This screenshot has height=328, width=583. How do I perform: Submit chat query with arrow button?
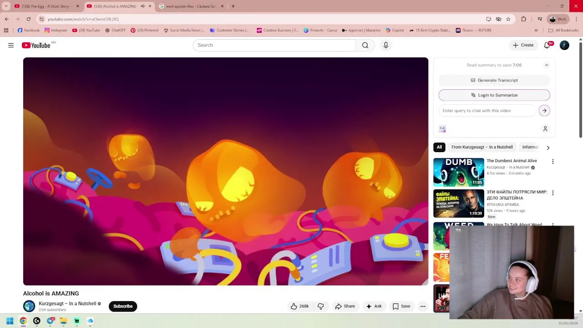544,110
